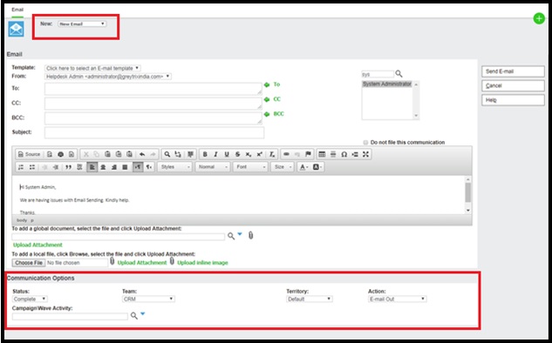Click the Bold formatting icon
This screenshot has height=343, width=552.
(205, 154)
